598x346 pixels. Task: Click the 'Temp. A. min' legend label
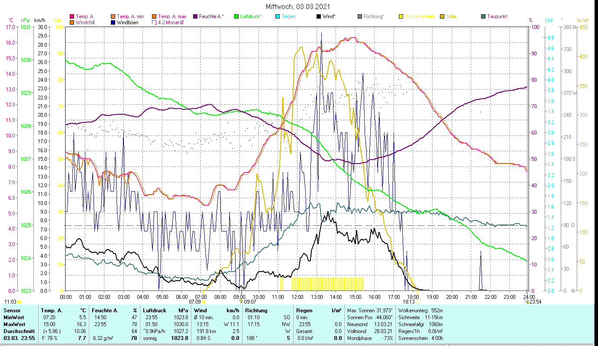point(130,16)
